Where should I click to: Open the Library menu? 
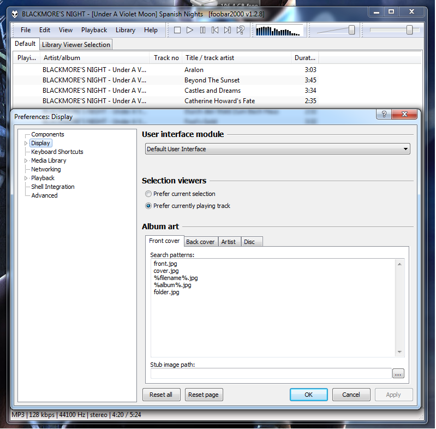(x=126, y=30)
